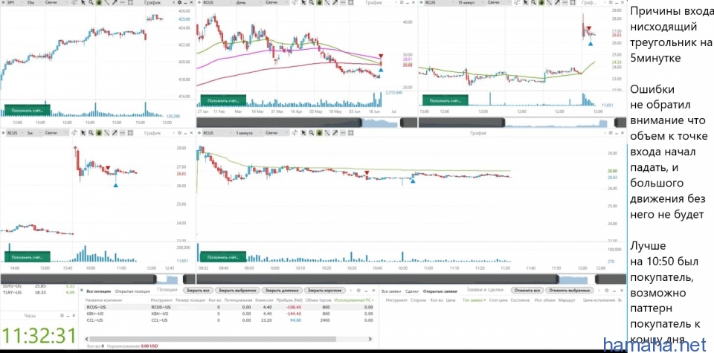This screenshot has height=353, width=714.
Task: Open settings gear of the RCUS daily chart
Action: point(402,3)
